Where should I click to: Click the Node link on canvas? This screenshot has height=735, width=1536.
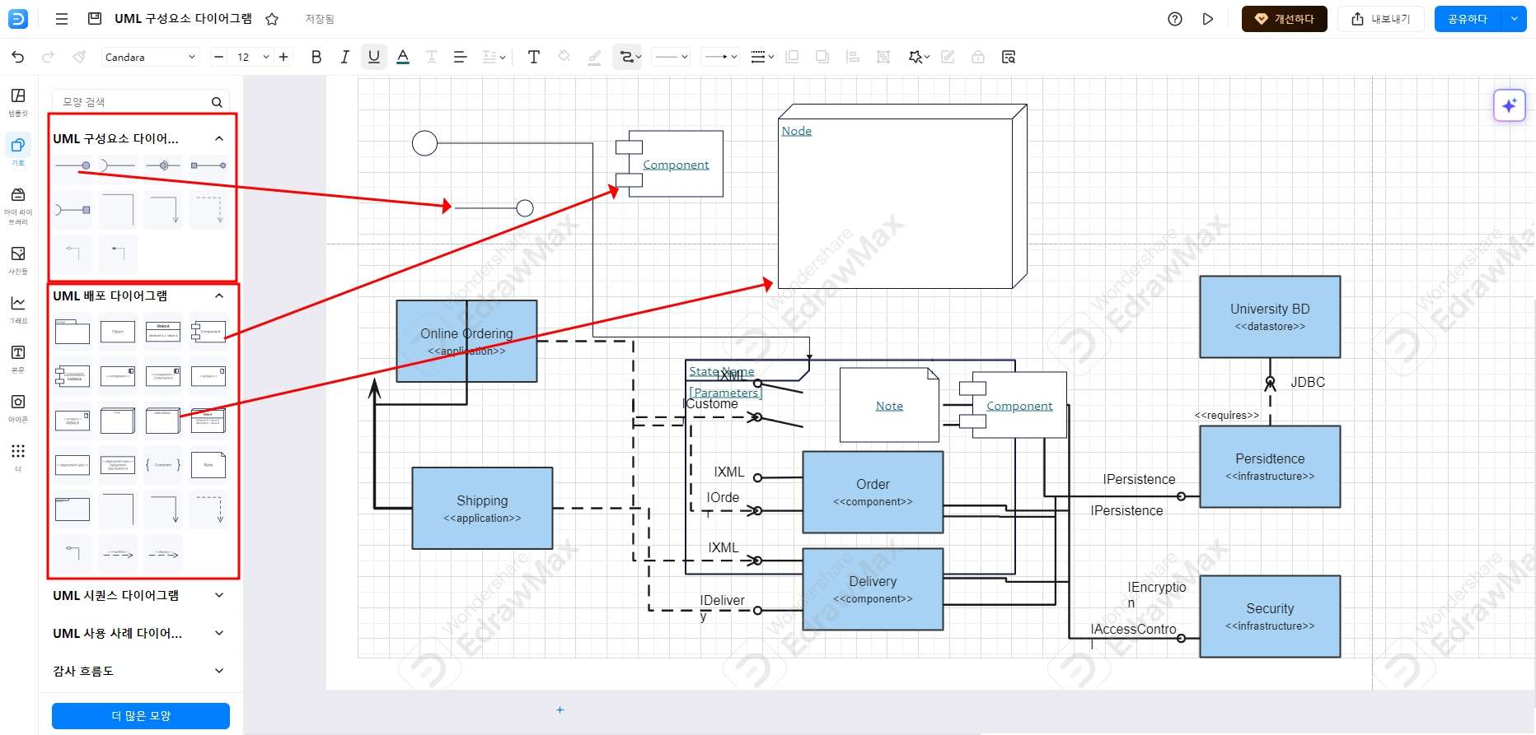point(796,131)
